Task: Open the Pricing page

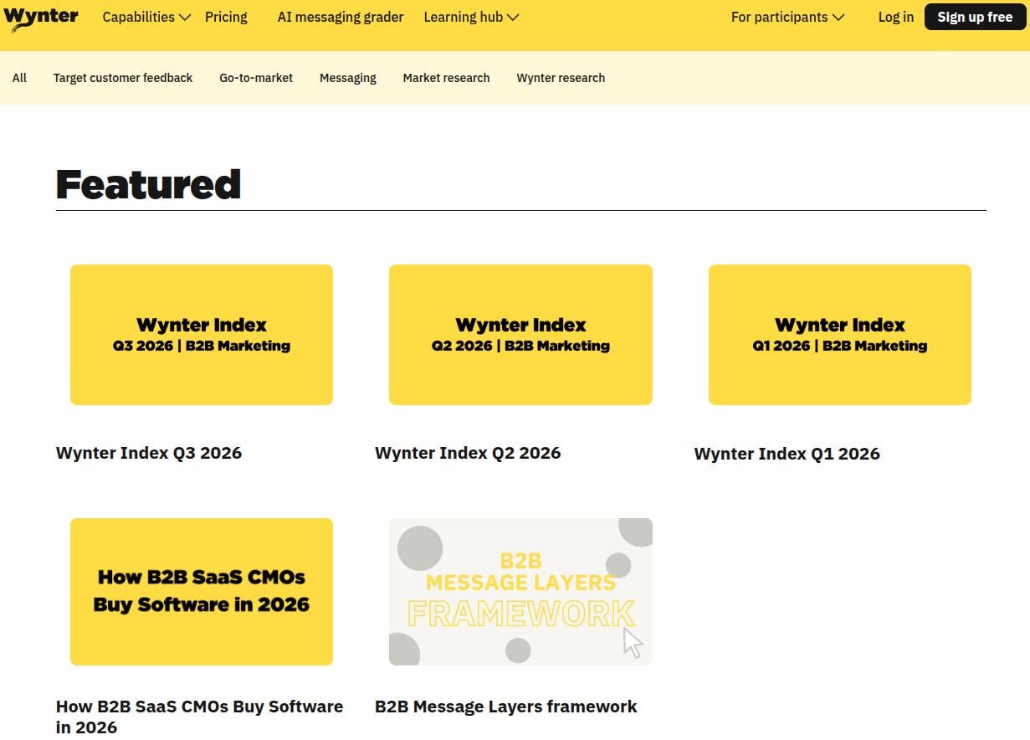Action: [226, 17]
